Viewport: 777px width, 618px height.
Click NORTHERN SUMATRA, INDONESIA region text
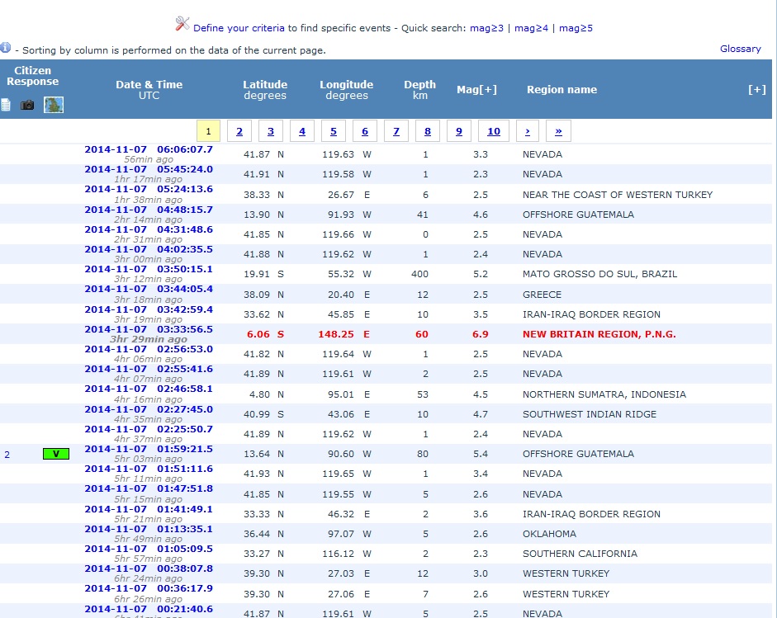604,394
